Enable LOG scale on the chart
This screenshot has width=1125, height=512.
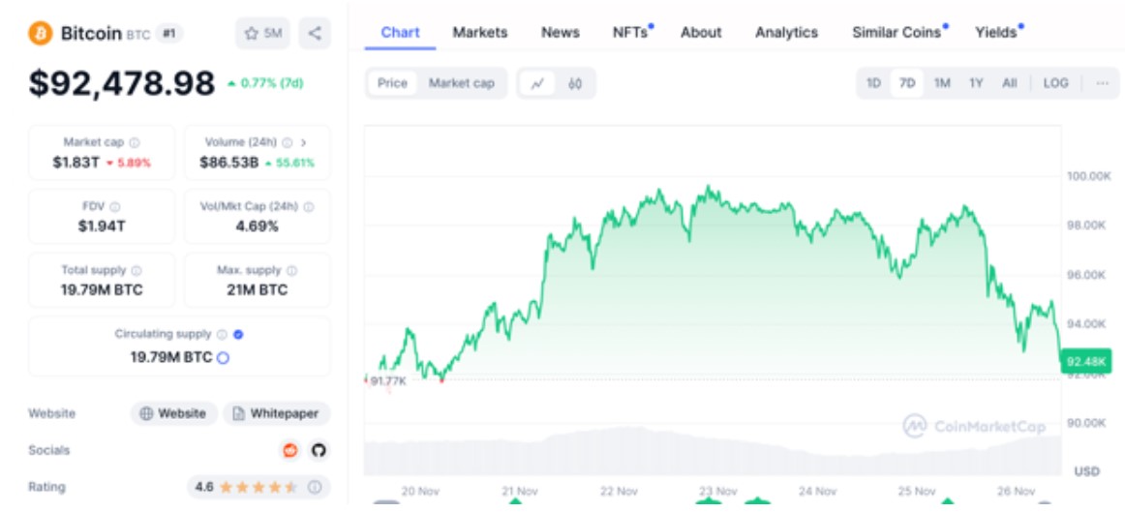(1055, 83)
